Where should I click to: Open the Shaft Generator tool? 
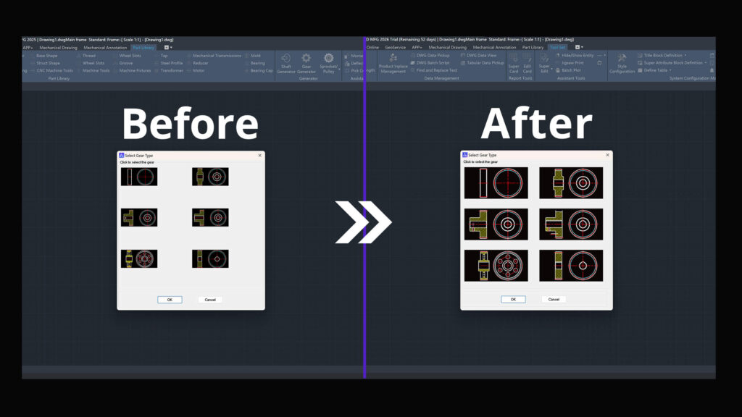[x=285, y=62]
